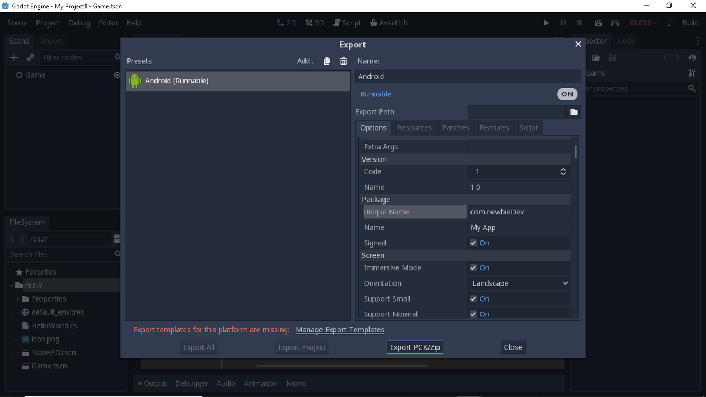Switch to the Patches tab
The image size is (706, 397).
click(456, 127)
